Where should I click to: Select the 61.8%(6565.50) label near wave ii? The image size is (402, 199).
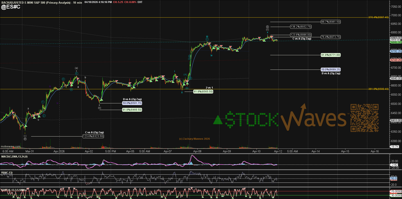(x=203, y=91)
